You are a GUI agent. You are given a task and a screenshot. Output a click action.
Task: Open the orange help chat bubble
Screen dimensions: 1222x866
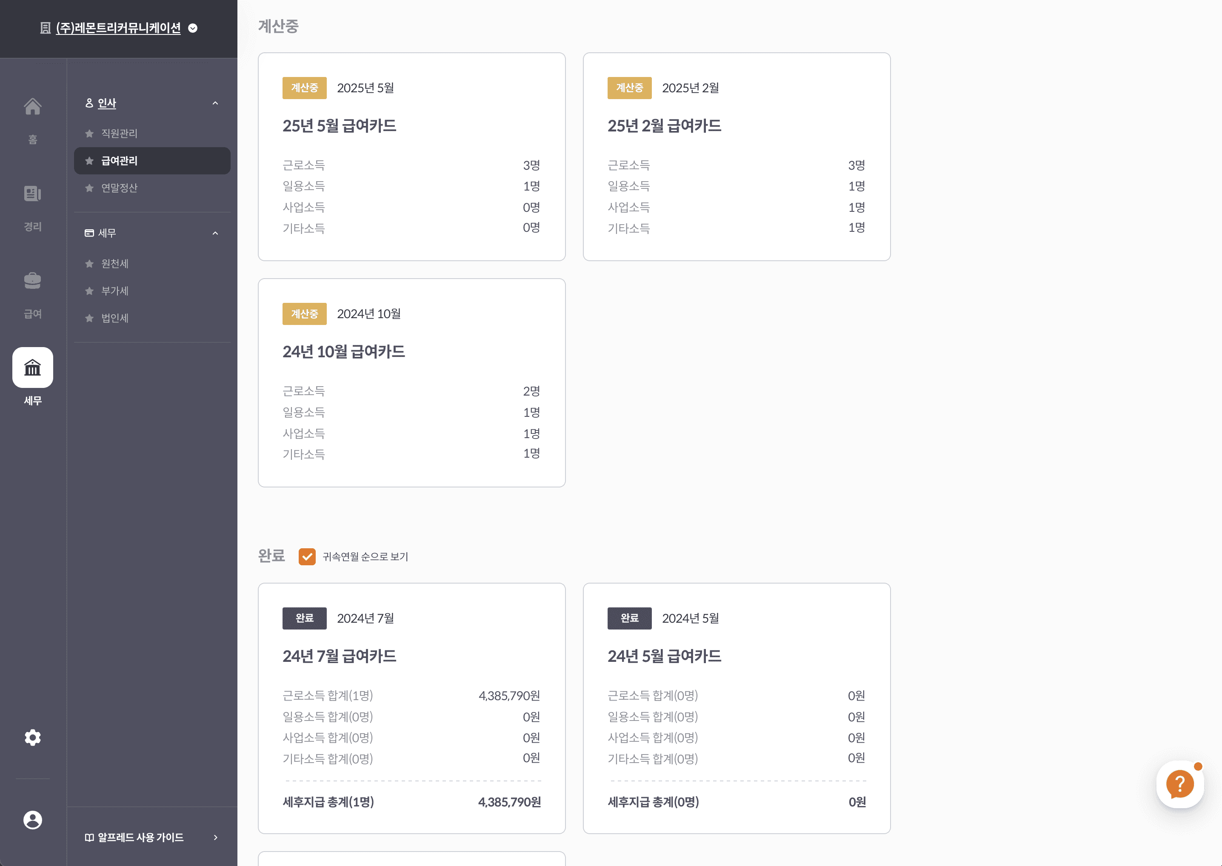coord(1180,784)
